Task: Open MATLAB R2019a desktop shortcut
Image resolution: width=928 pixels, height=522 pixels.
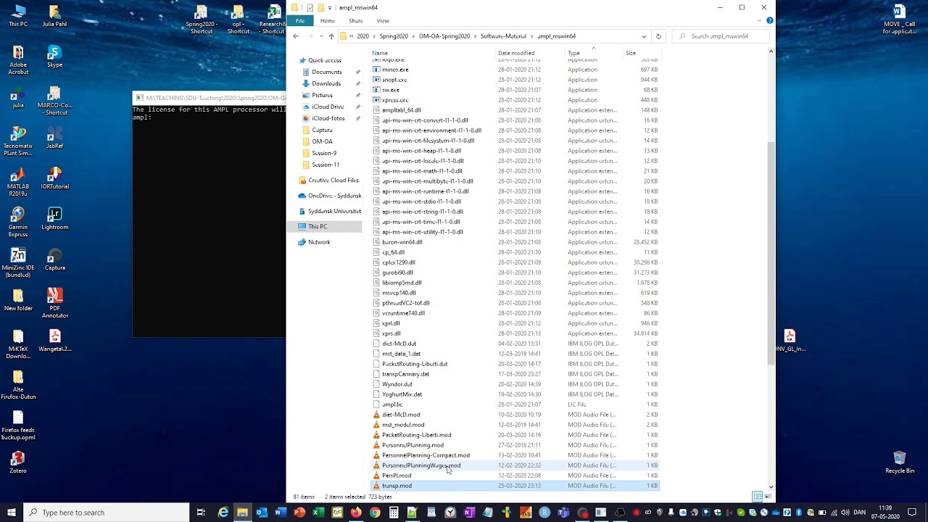Action: pyautogui.click(x=18, y=182)
